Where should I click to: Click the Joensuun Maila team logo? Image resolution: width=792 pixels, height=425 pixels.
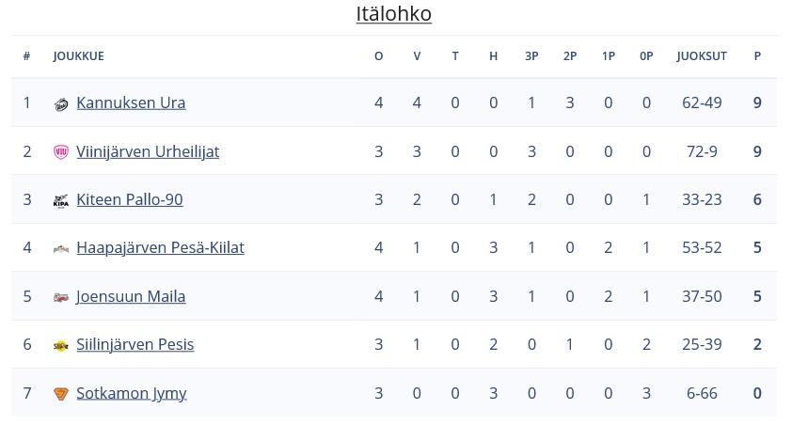(x=61, y=297)
